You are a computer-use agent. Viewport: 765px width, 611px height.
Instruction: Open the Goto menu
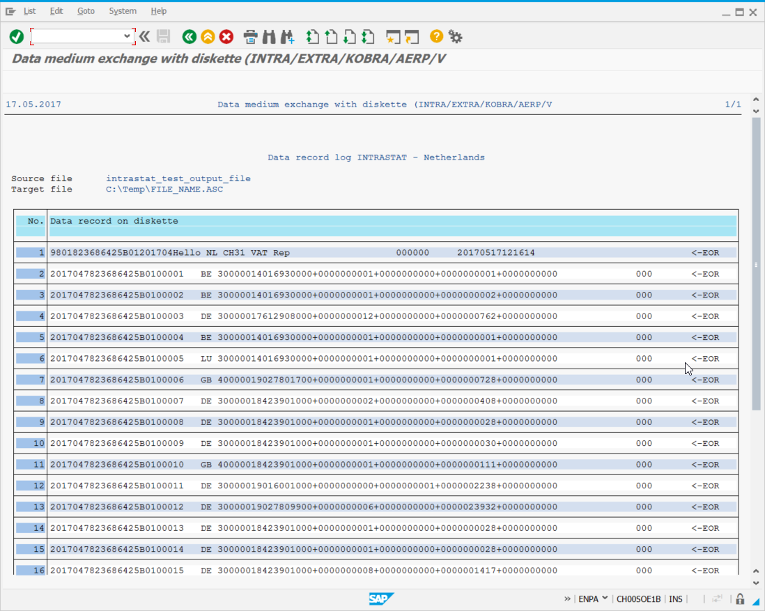tap(86, 10)
